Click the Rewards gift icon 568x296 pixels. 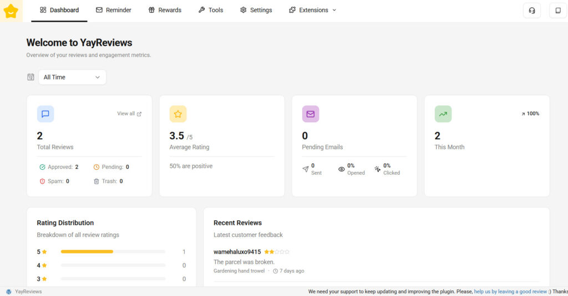[x=151, y=10]
